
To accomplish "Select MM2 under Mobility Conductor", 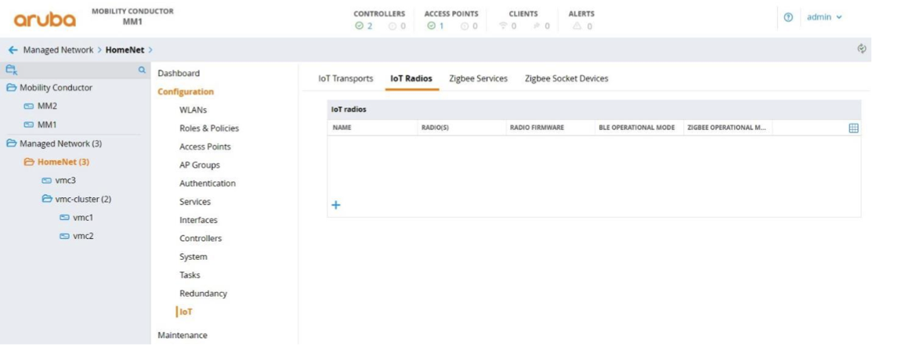I will click(x=47, y=106).
